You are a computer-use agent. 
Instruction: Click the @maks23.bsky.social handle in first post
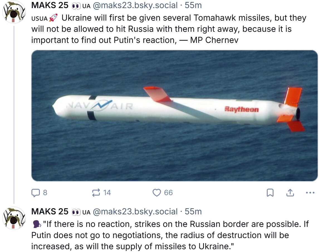click(135, 5)
